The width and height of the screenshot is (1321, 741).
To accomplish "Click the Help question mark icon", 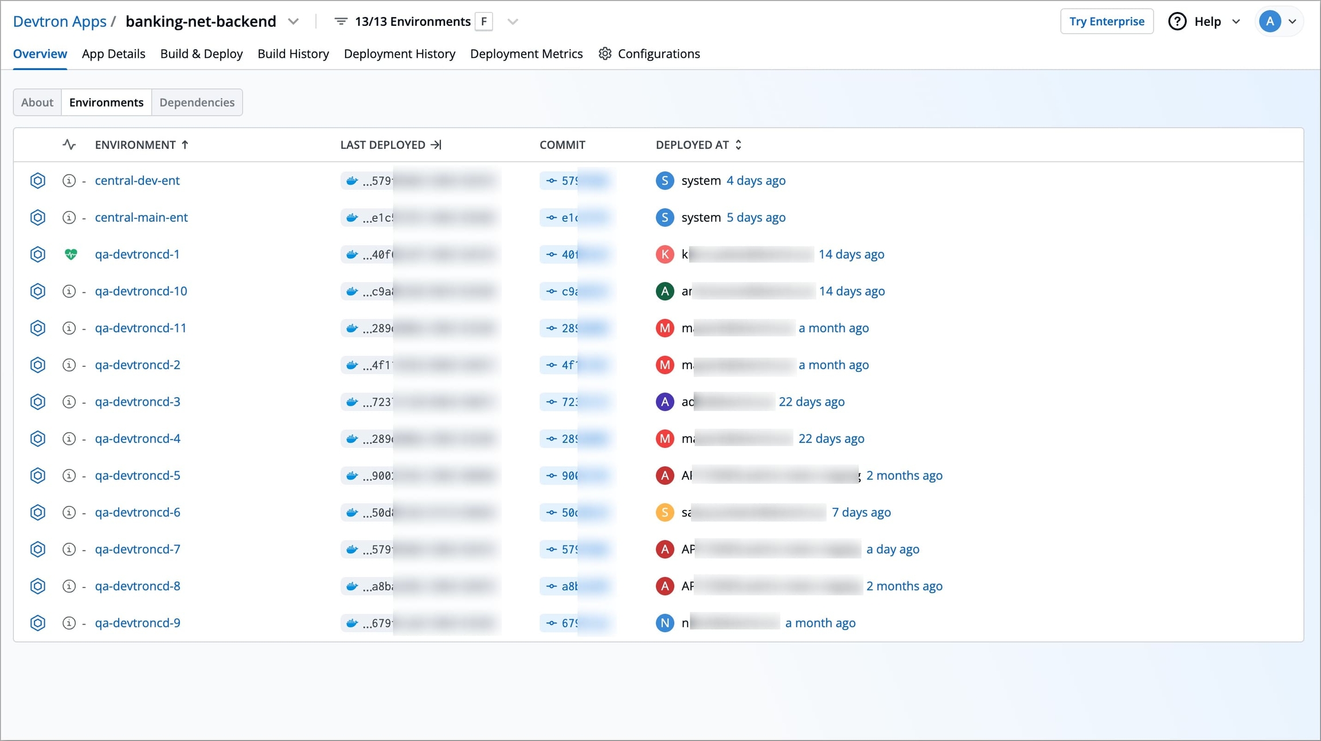I will coord(1177,21).
